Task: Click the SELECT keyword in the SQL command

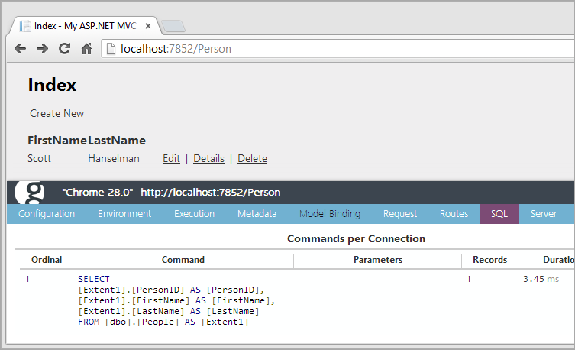Action: pyautogui.click(x=94, y=279)
